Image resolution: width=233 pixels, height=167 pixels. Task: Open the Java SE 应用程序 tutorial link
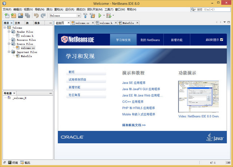(134, 83)
